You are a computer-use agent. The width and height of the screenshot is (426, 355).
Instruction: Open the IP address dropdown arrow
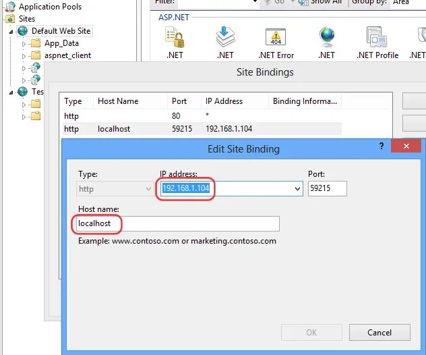[297, 188]
